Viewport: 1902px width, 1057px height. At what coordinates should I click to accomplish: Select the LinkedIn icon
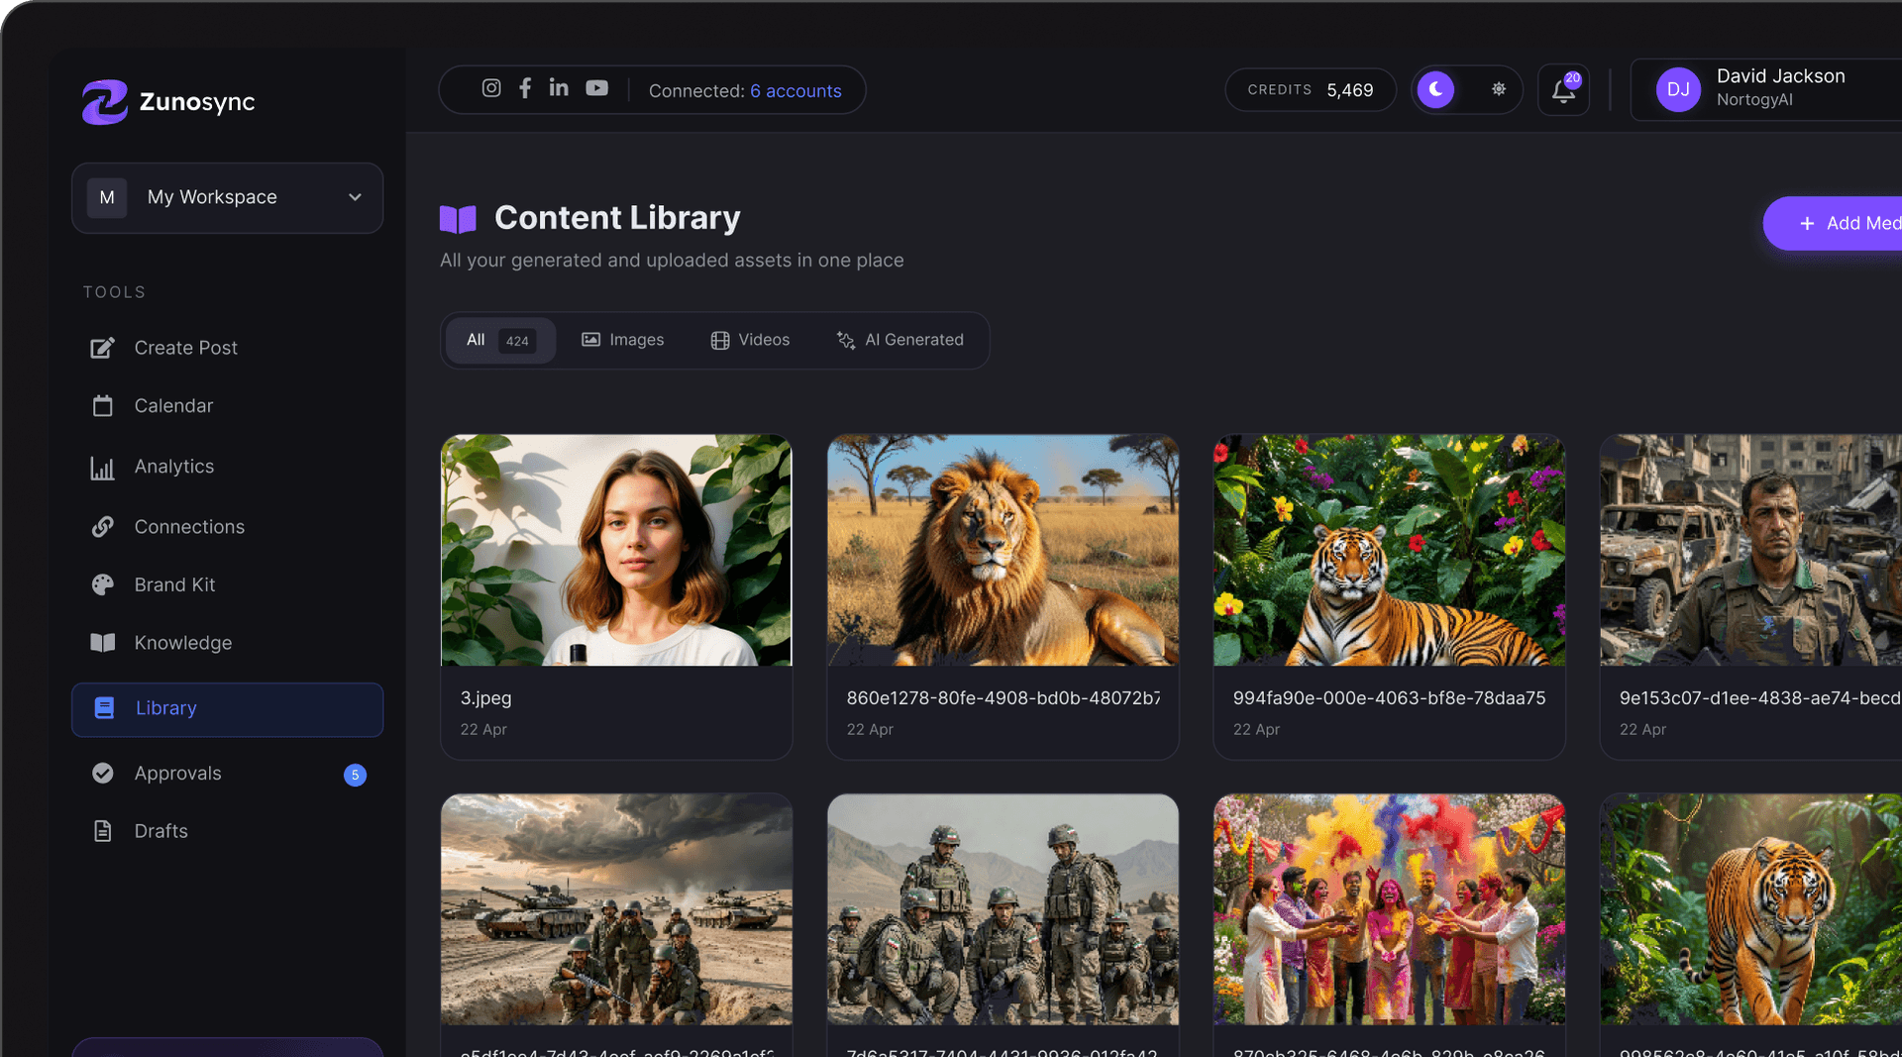558,89
